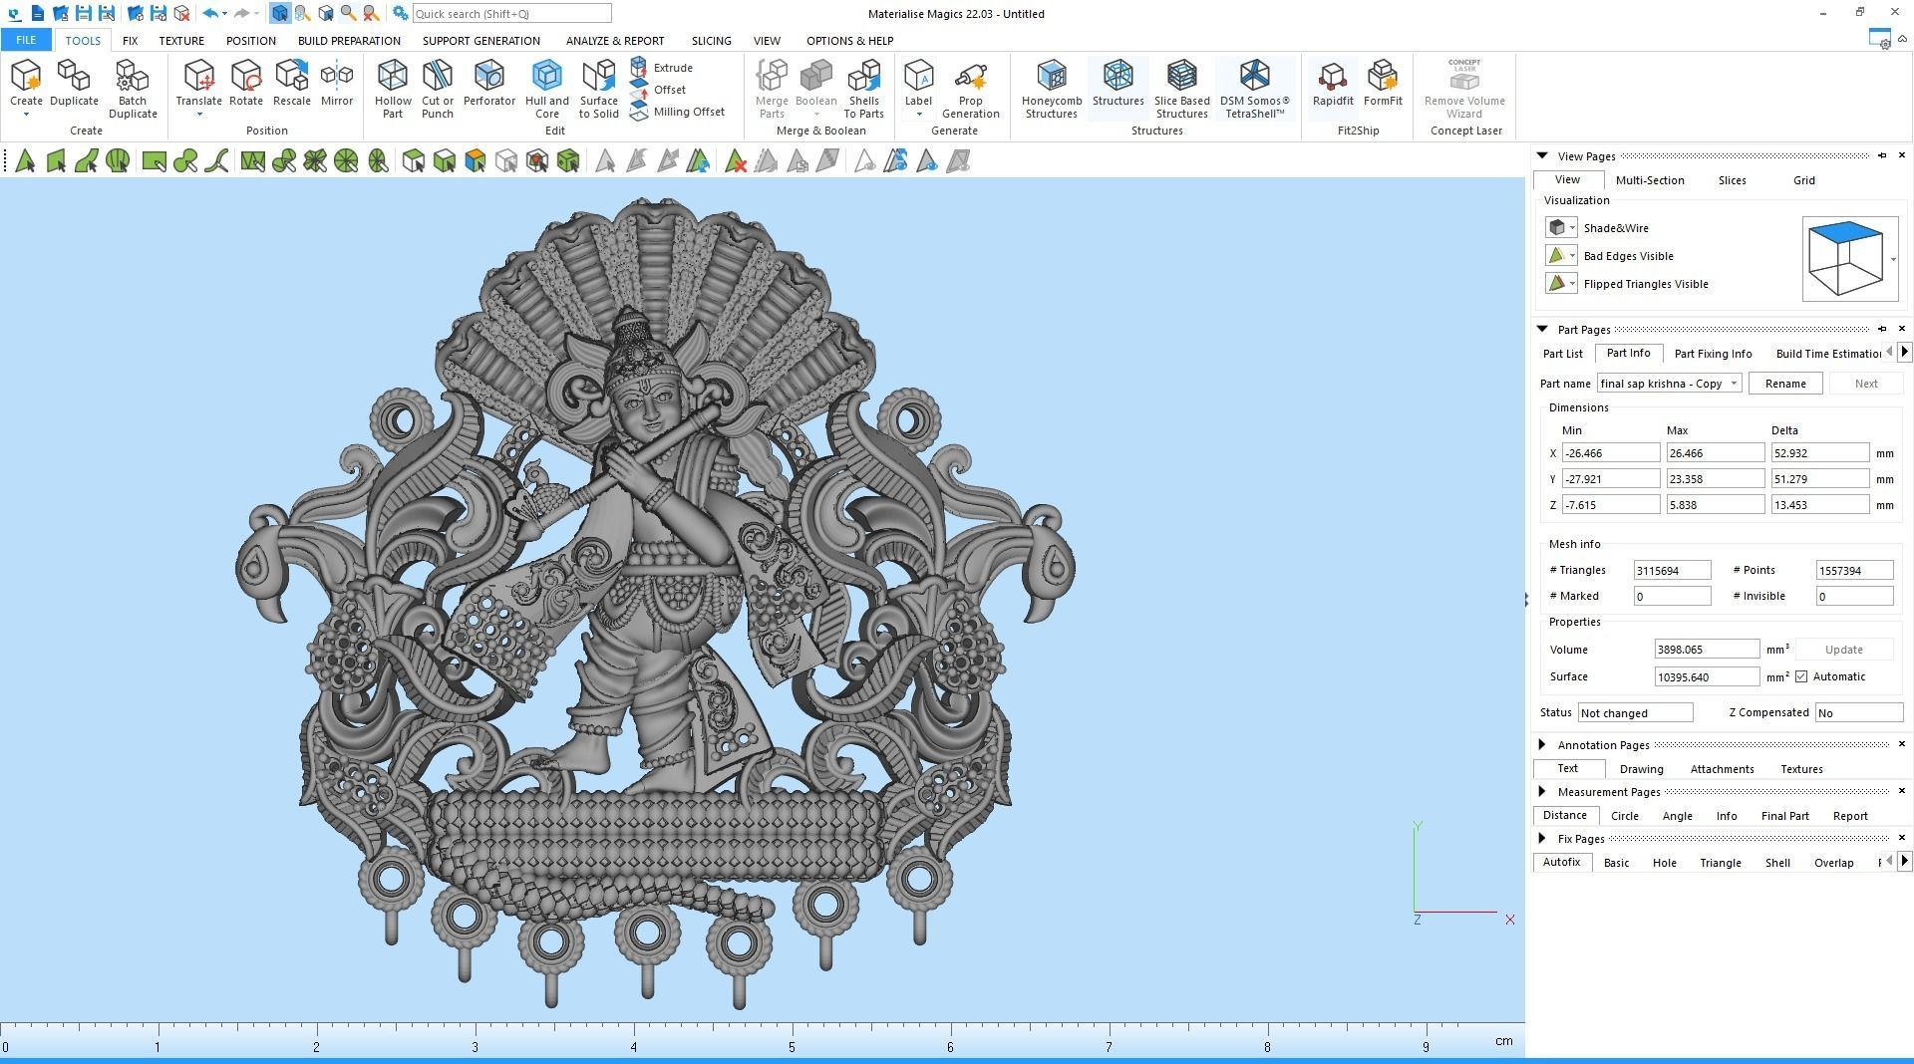Open the Part Fixing Info tab
Viewport: 1914px width, 1064px height.
1713,354
